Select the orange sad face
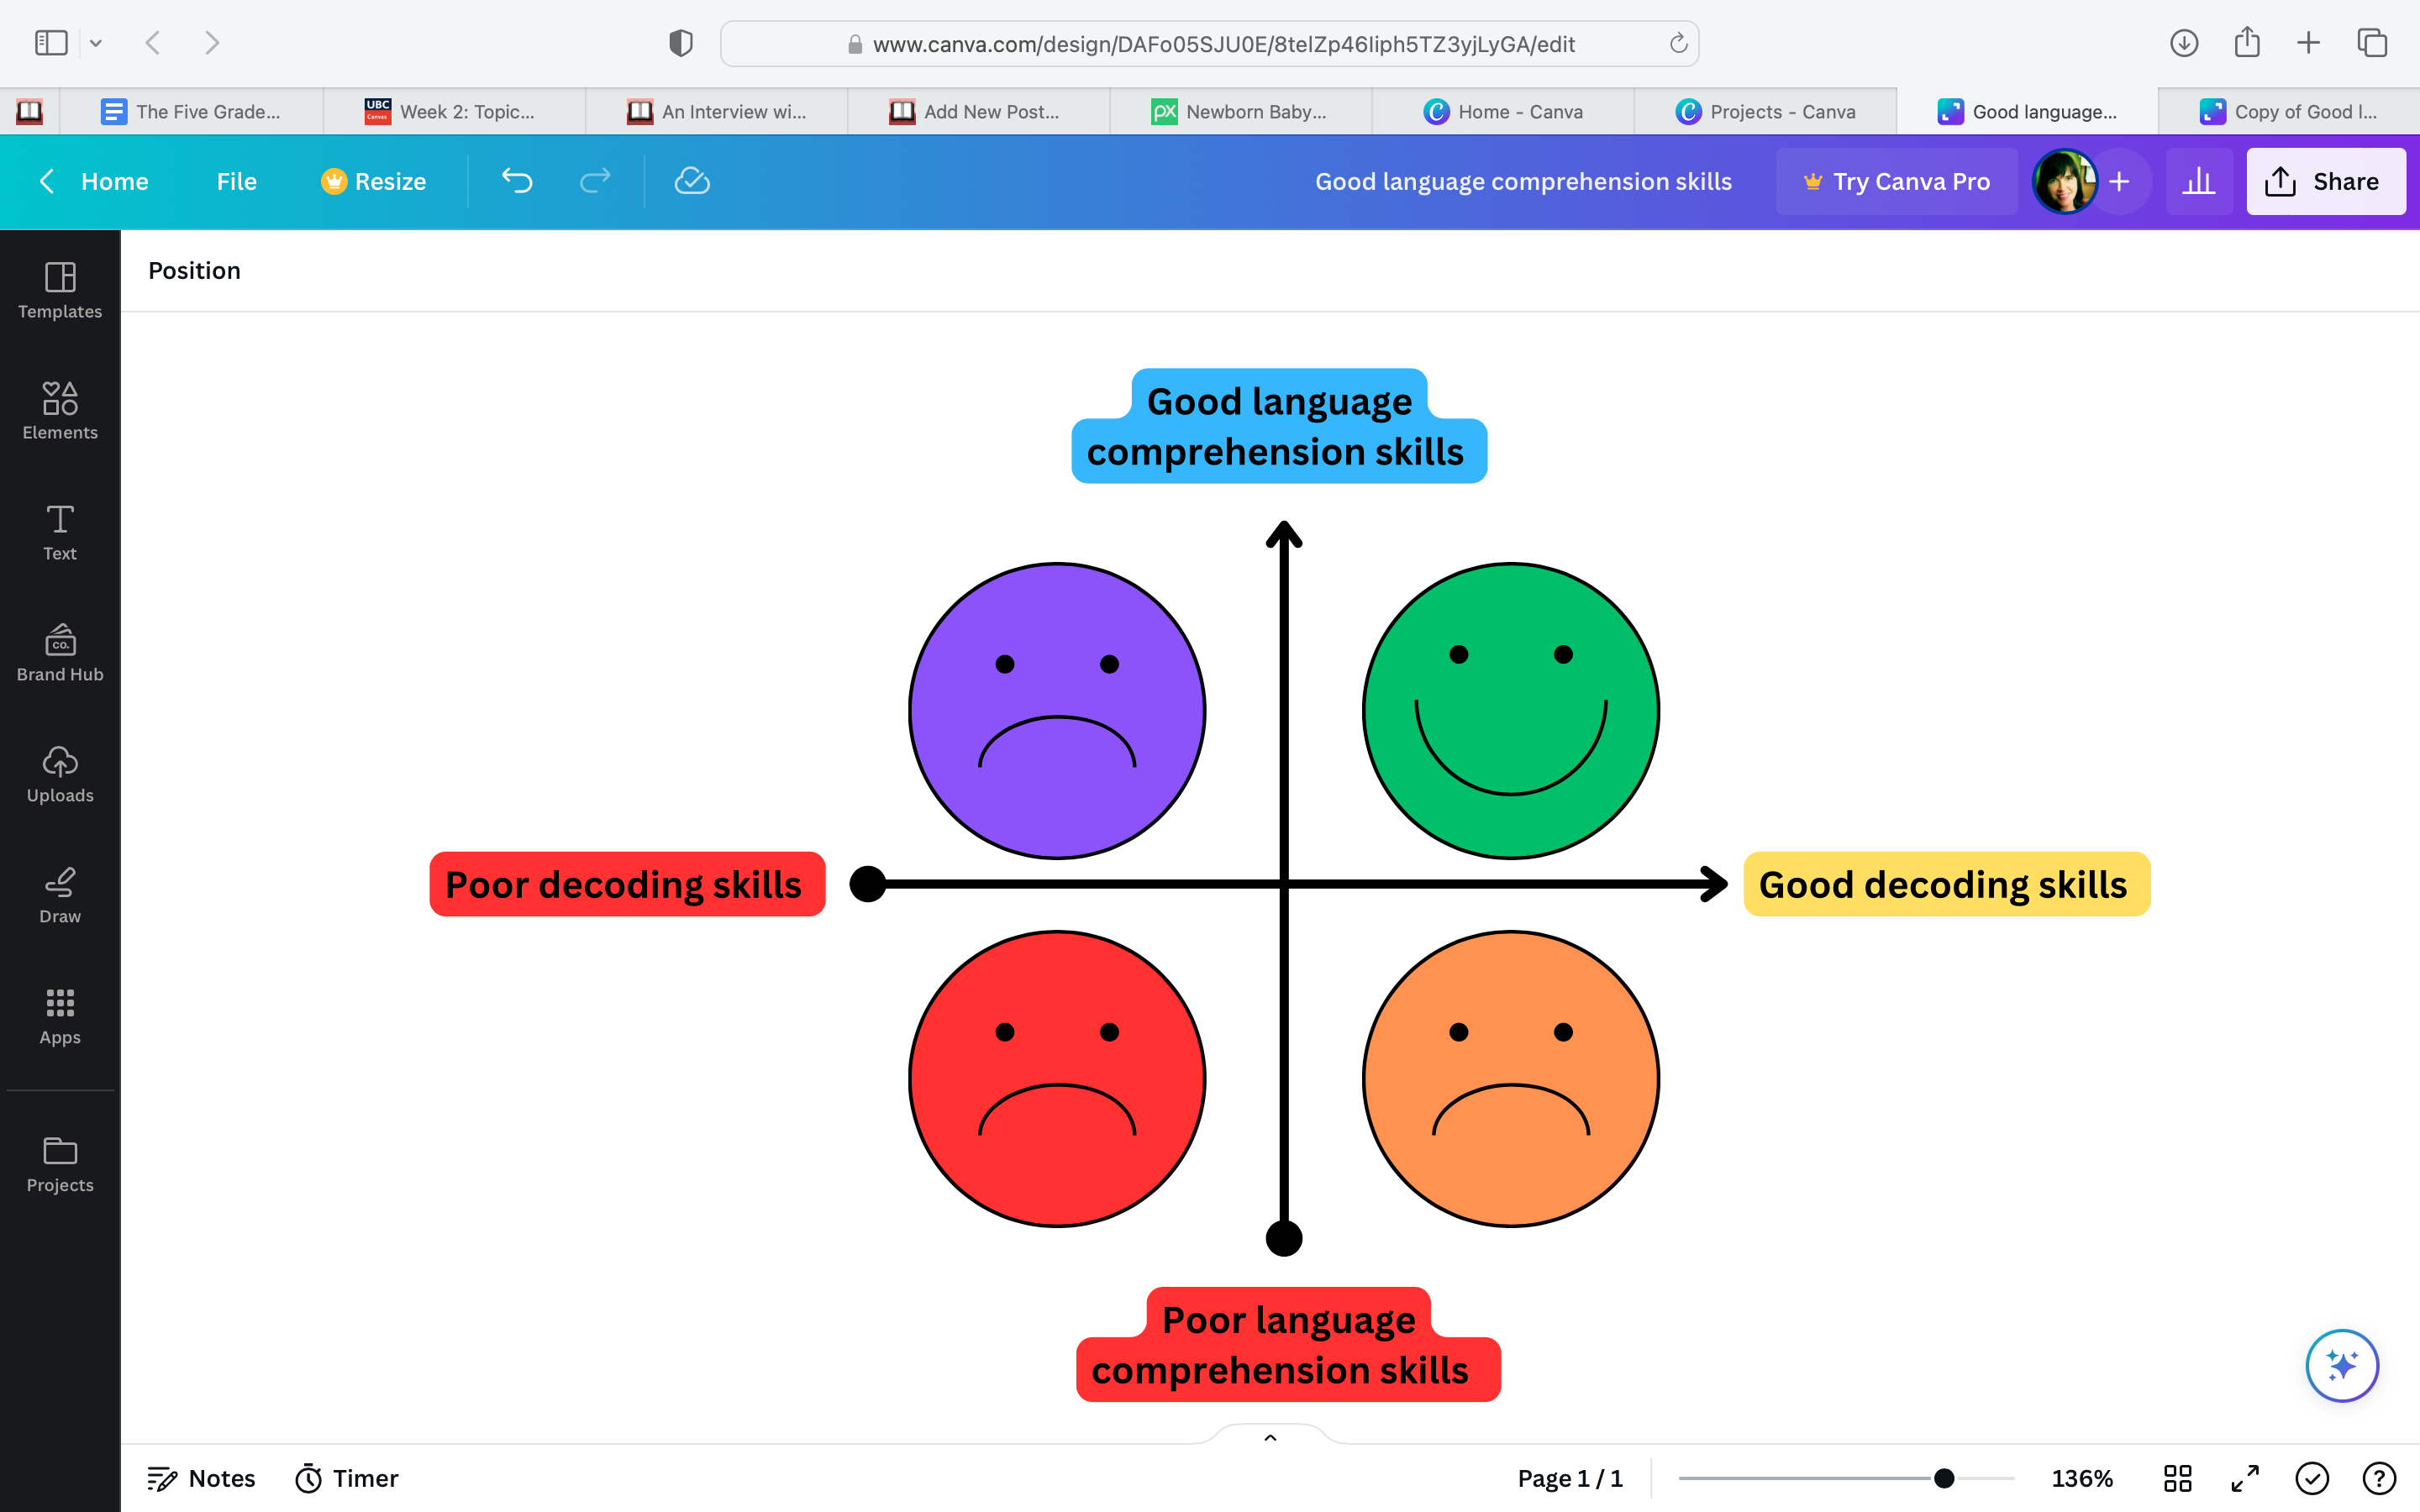Image resolution: width=2420 pixels, height=1512 pixels. (1511, 1078)
